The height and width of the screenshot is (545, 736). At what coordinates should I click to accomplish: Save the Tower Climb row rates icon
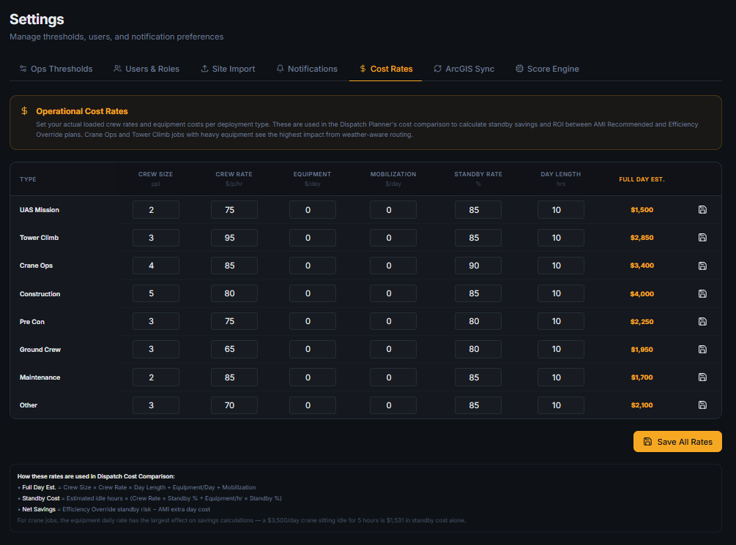coord(702,237)
